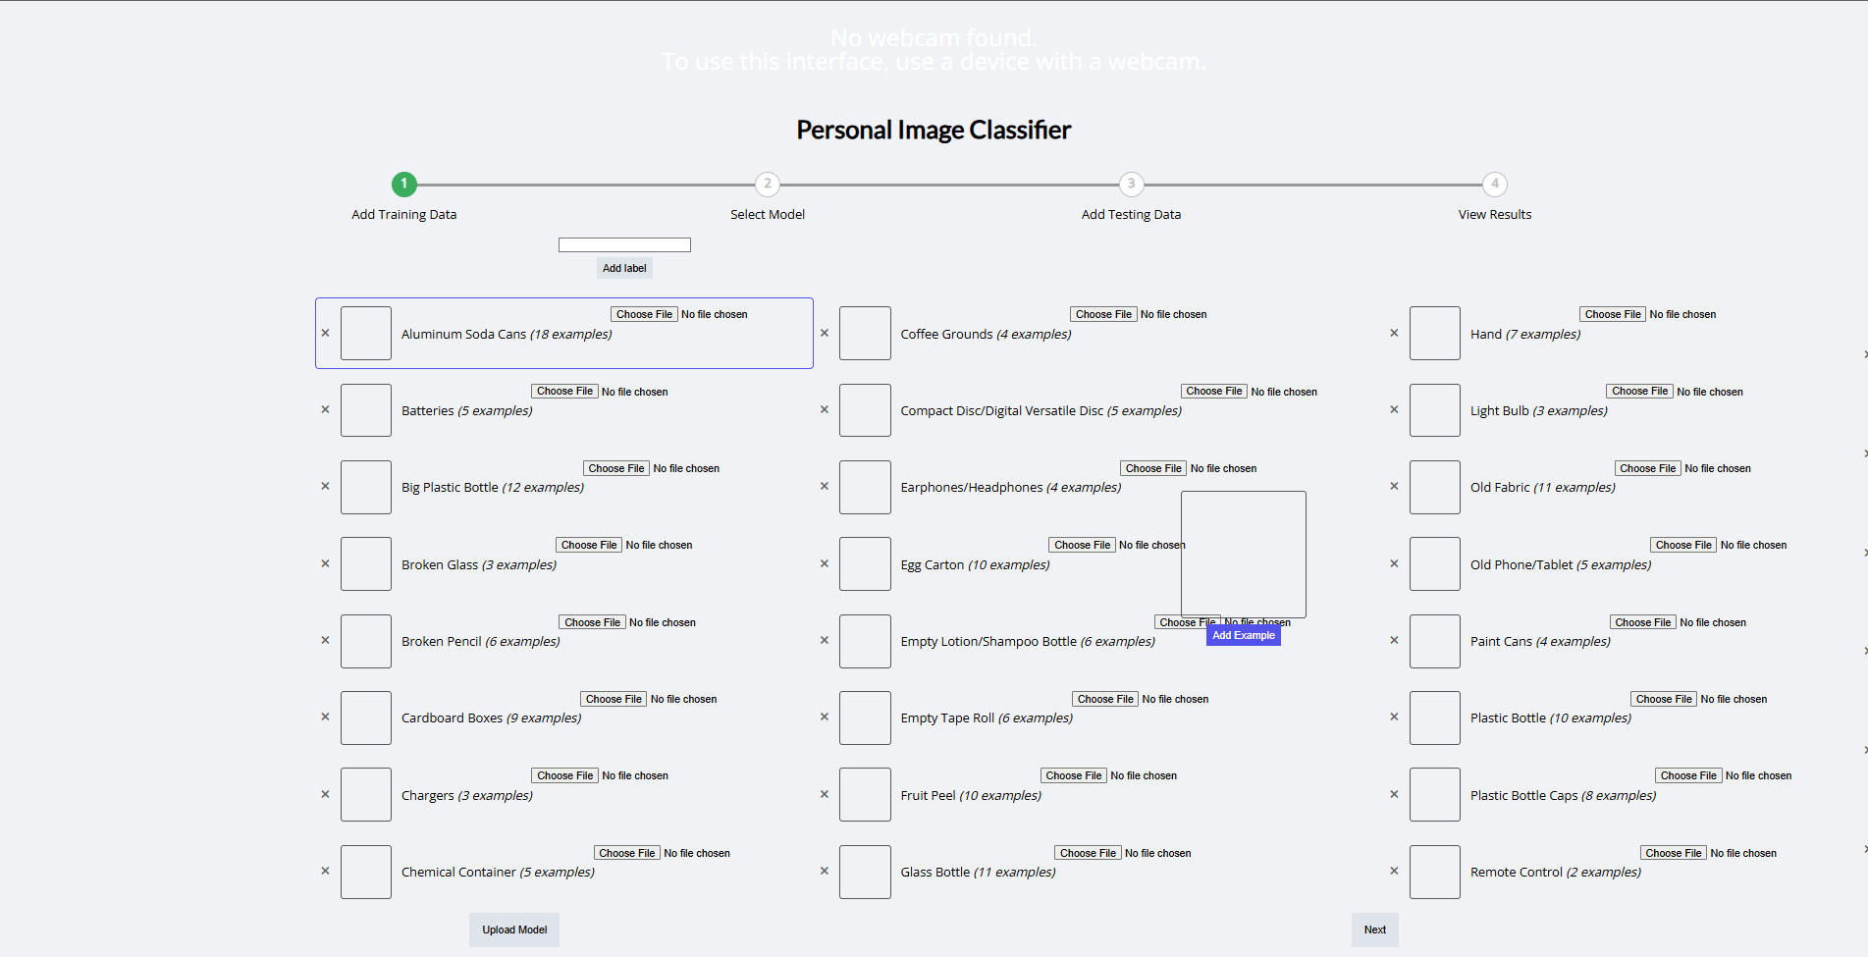
Task: Click the Chargers example thumbnail box
Action: [x=366, y=795]
